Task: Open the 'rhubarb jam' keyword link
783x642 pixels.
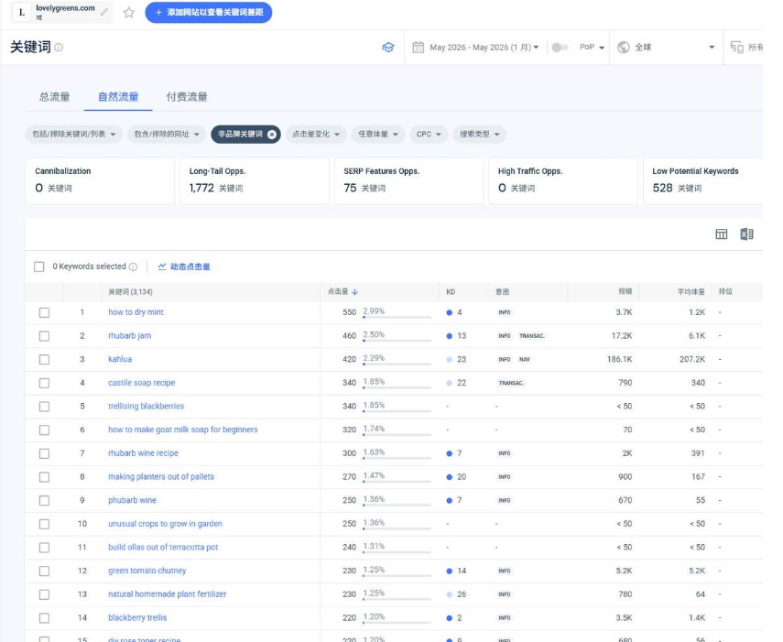Action: point(129,335)
